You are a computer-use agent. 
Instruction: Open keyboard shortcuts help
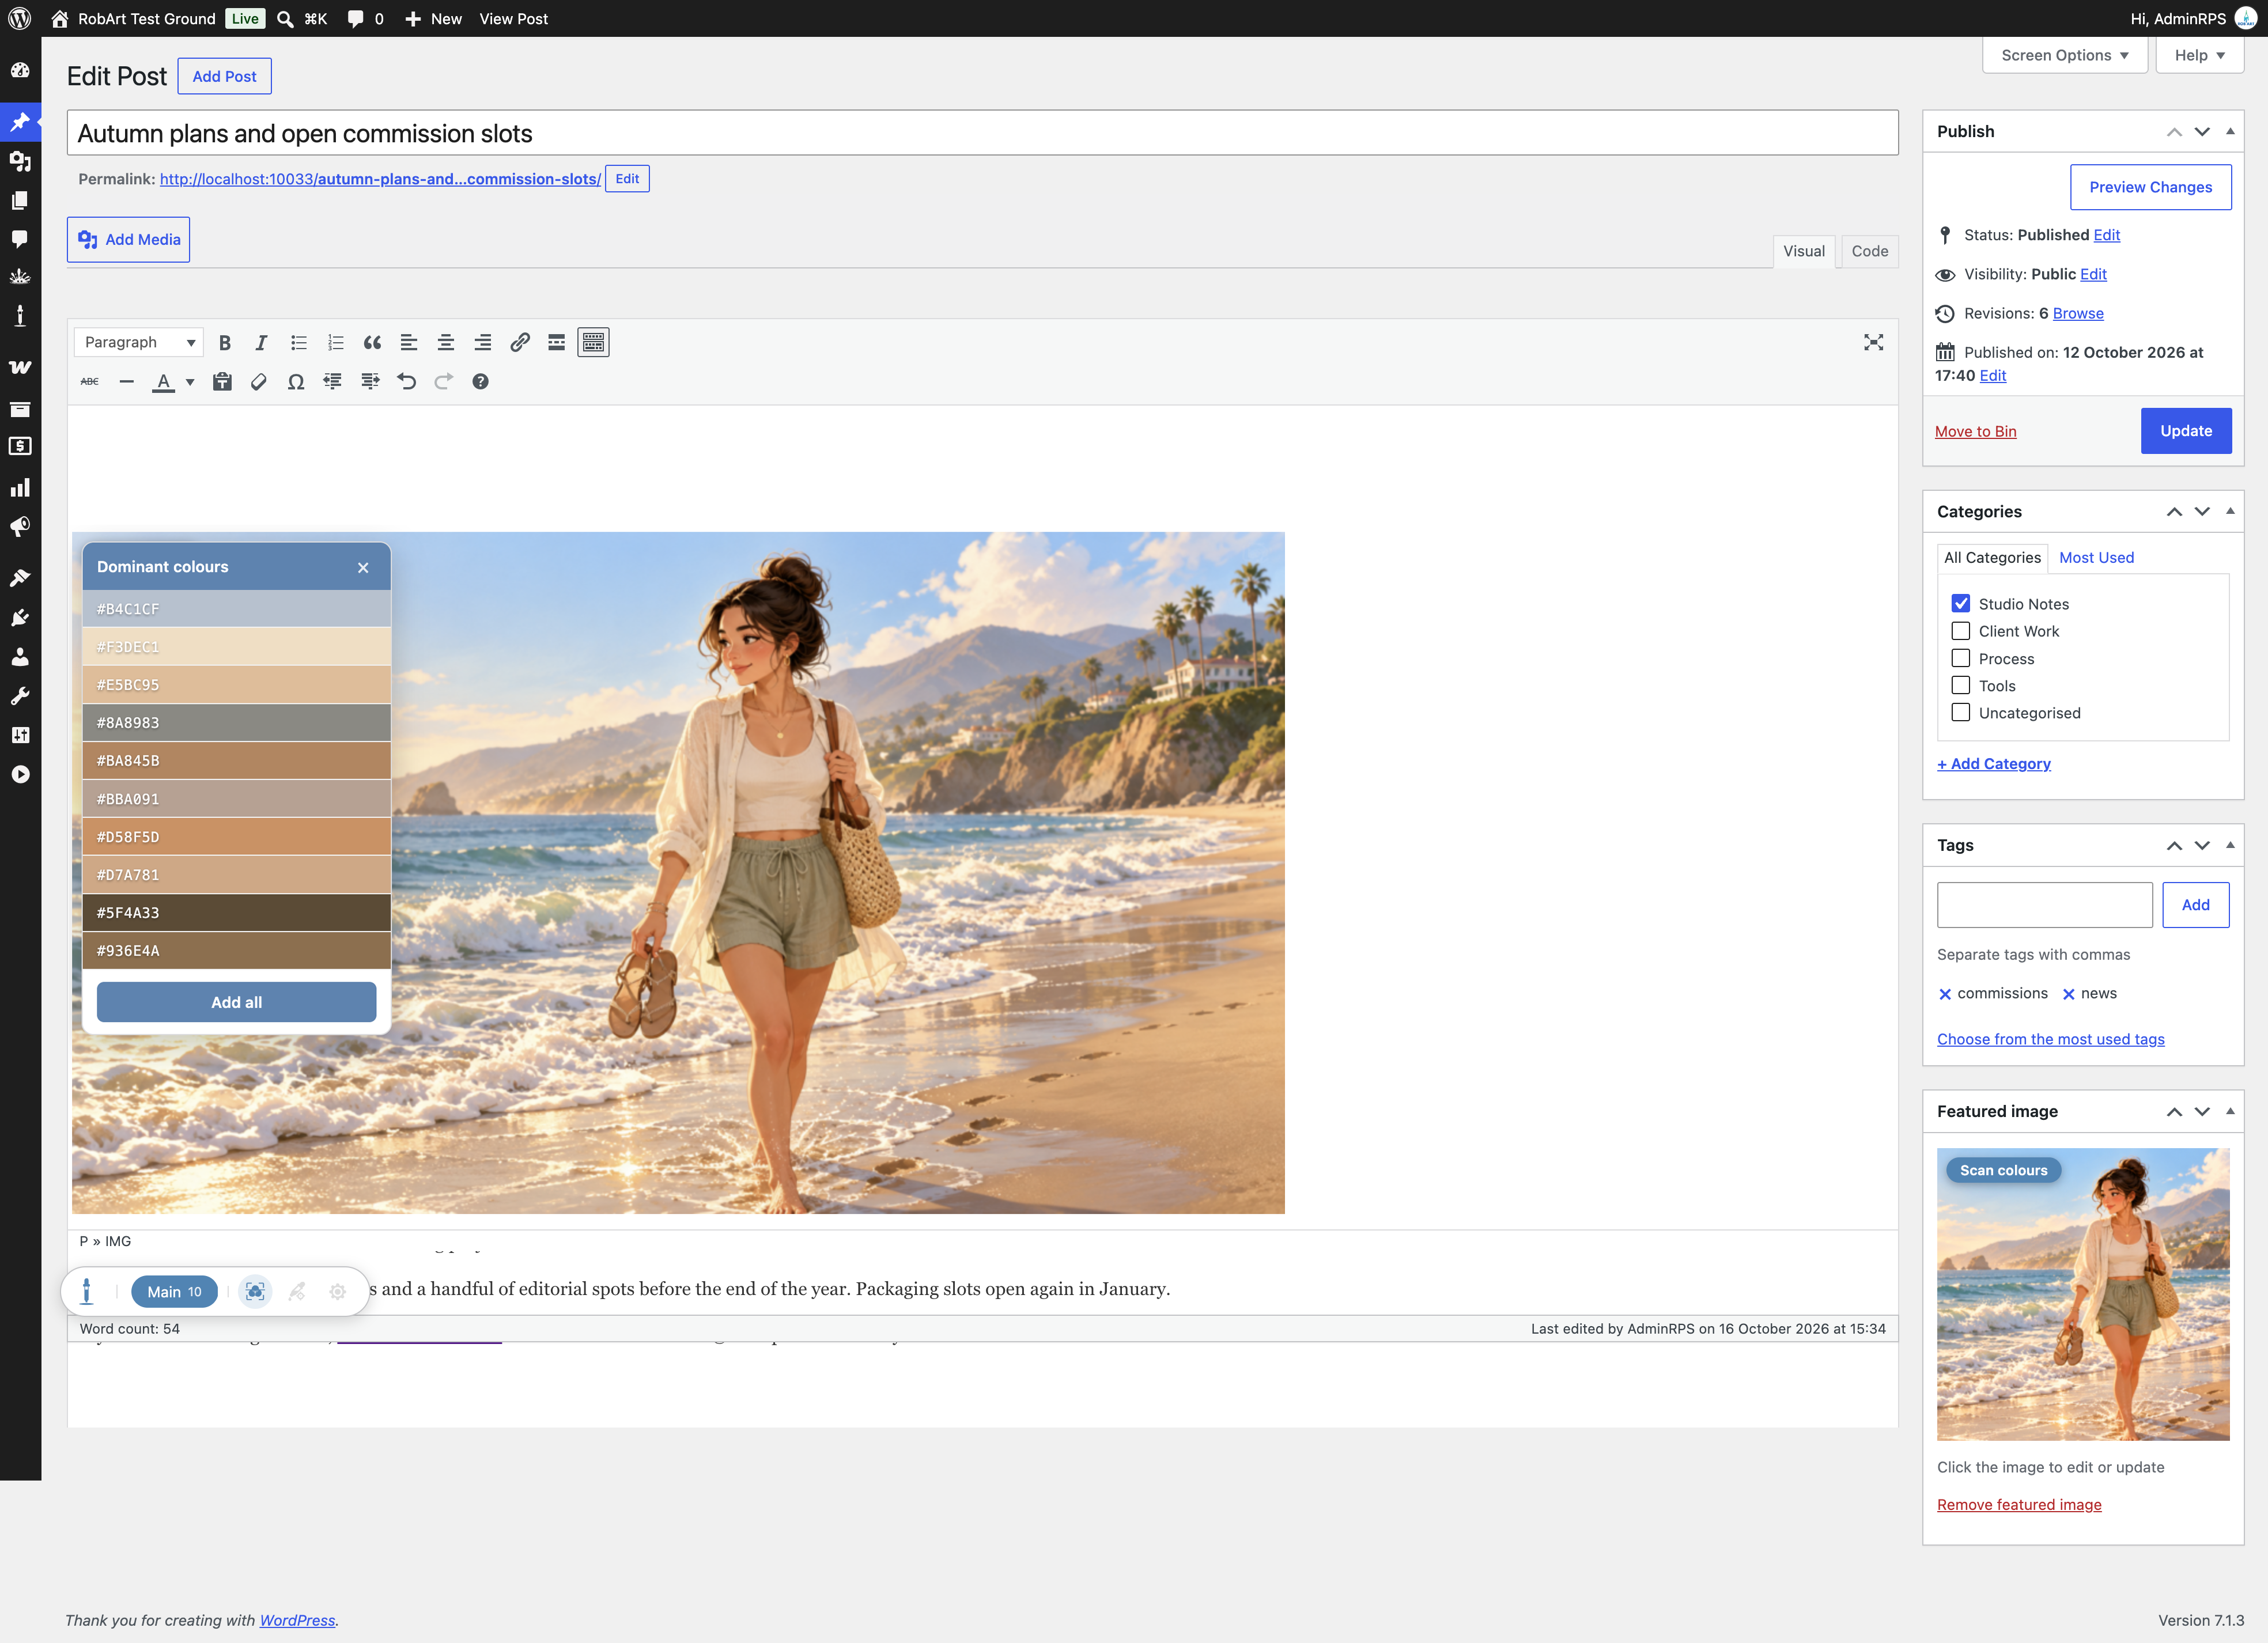[480, 382]
